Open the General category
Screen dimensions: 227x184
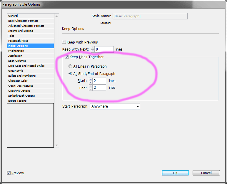(30, 16)
